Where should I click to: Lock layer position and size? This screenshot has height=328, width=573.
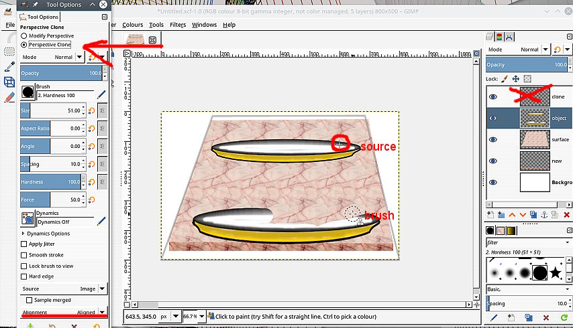(515, 79)
